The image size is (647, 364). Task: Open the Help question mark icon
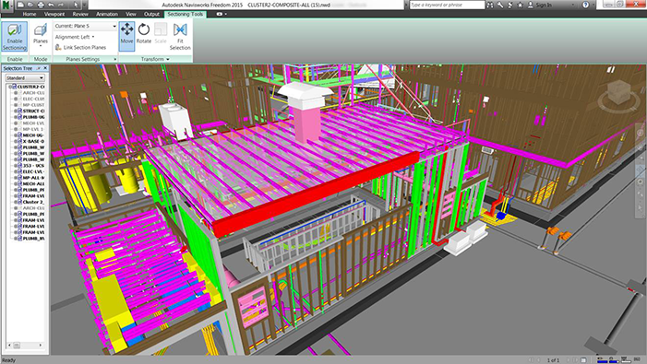(585, 5)
